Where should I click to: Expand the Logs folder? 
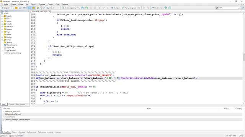[x=2, y=32]
